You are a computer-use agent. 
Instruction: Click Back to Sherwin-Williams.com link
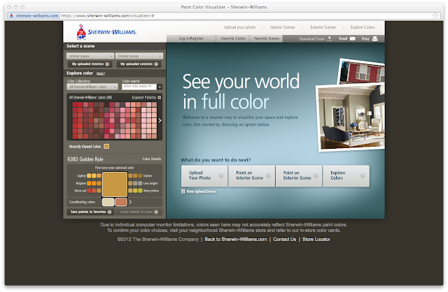click(x=236, y=239)
